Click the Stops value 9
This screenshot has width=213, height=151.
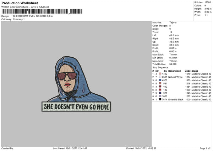170,29
